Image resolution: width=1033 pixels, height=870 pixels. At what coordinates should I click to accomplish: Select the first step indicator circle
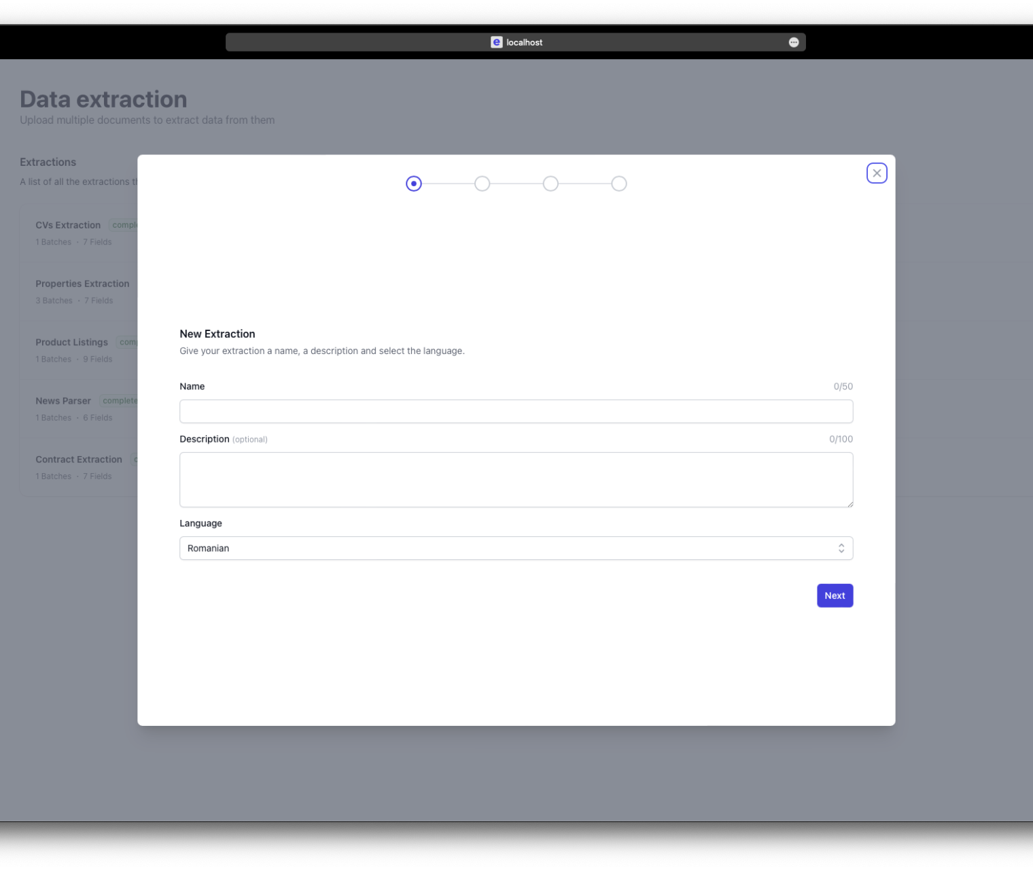[x=414, y=184]
